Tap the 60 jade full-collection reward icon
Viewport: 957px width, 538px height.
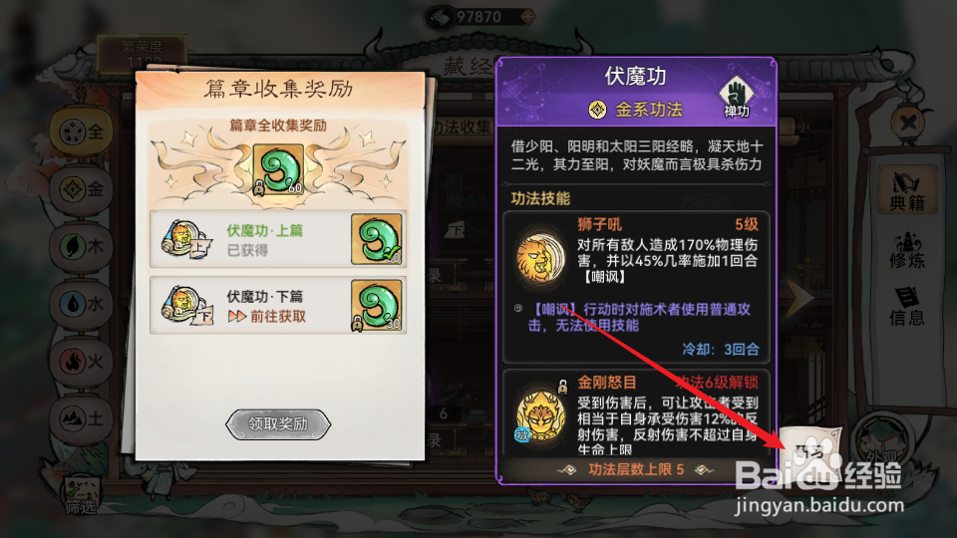(278, 170)
